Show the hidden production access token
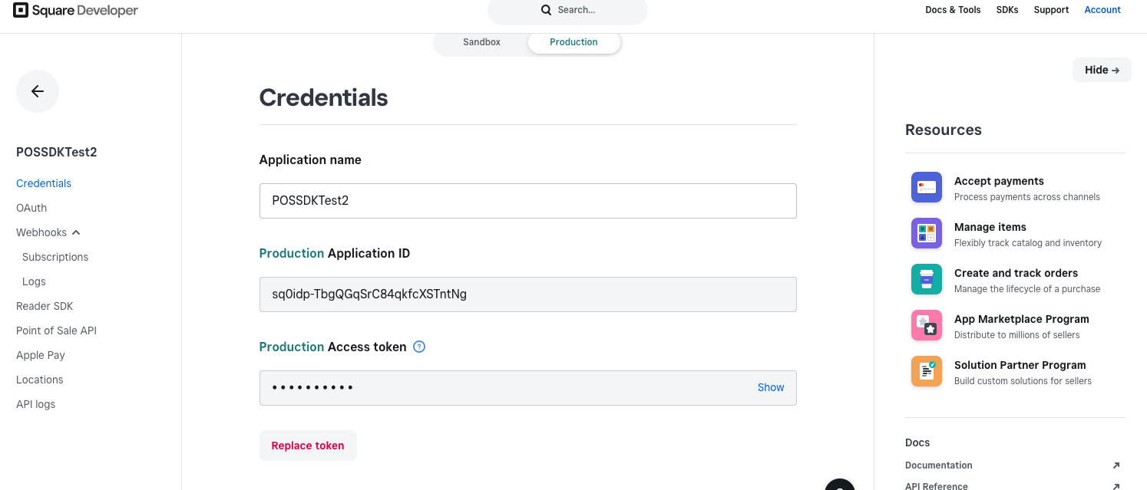 770,387
